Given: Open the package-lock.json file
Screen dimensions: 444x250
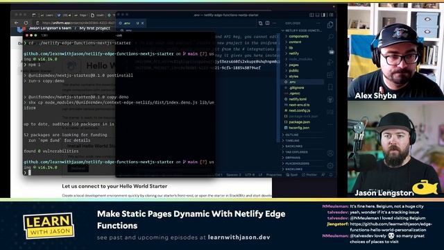Looking at the screenshot, I should click(303, 116).
